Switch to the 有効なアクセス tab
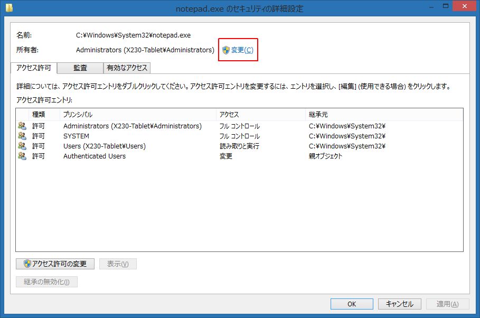 127,68
